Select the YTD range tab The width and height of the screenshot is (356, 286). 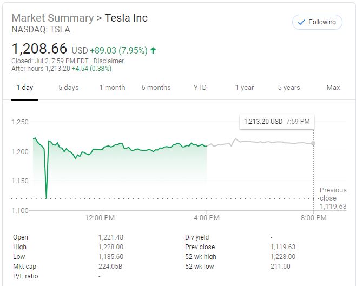click(200, 88)
